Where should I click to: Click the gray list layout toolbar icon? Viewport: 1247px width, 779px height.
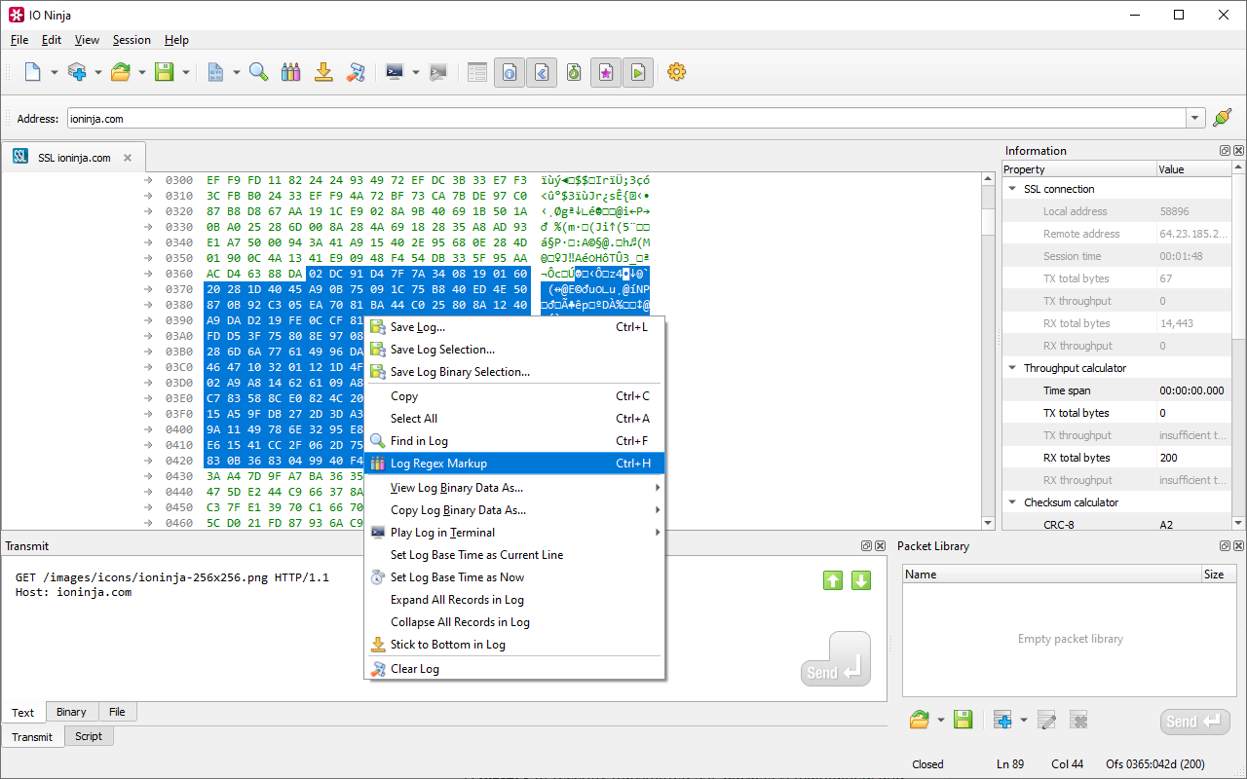(x=477, y=72)
